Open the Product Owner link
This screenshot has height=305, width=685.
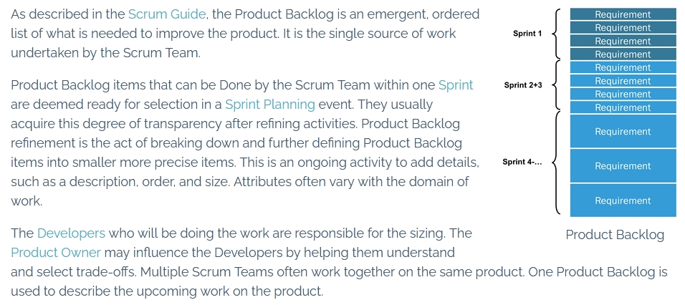click(x=56, y=252)
